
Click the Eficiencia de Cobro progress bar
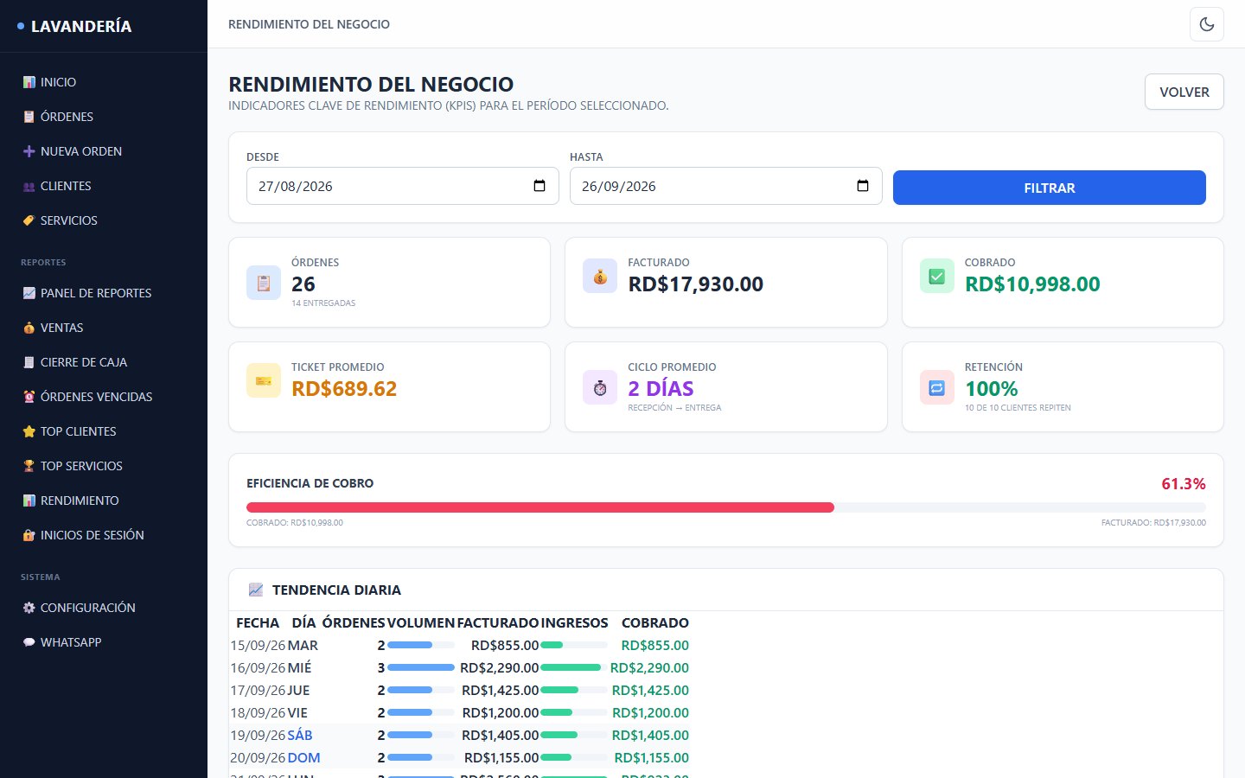pyautogui.click(x=726, y=507)
